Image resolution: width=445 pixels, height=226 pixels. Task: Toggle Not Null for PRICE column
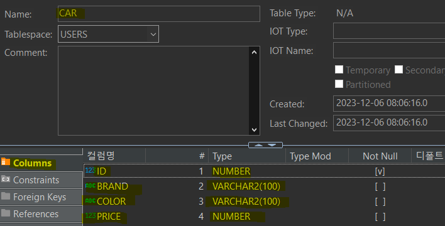pyautogui.click(x=380, y=217)
